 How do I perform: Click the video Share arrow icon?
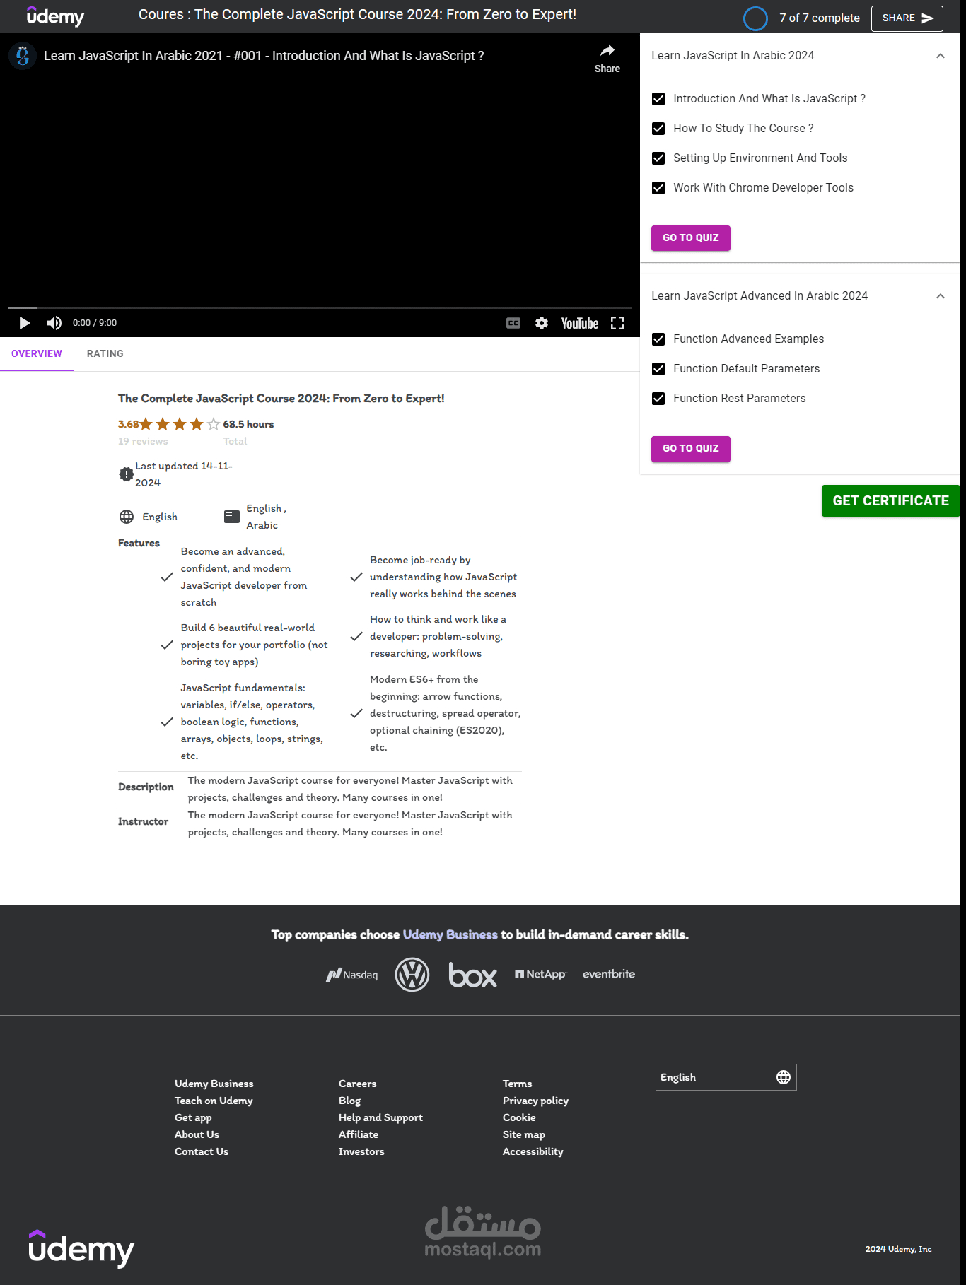click(x=607, y=51)
